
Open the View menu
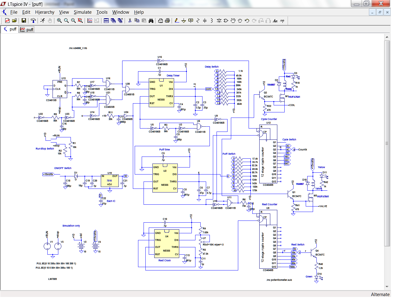coord(64,12)
